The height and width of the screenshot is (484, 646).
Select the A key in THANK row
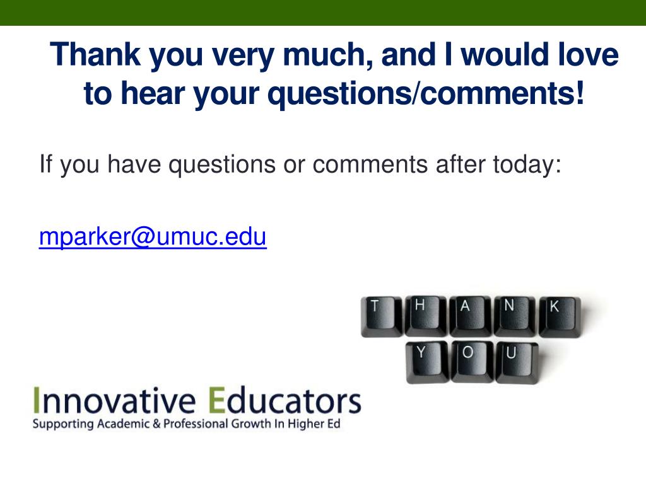[x=471, y=316]
